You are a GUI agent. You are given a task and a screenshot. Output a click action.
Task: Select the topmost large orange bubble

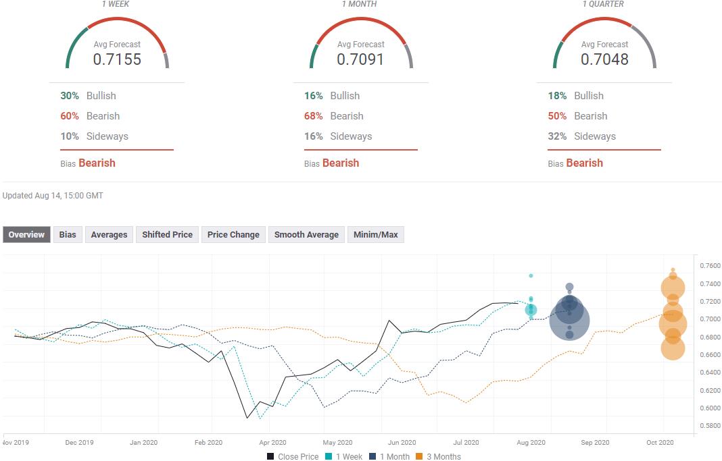tap(673, 288)
